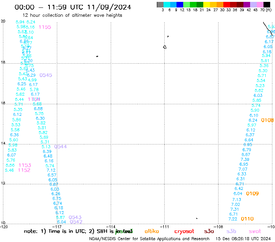
Task: Click the NOAA/NESDIS credit line
Action: (x=149, y=239)
